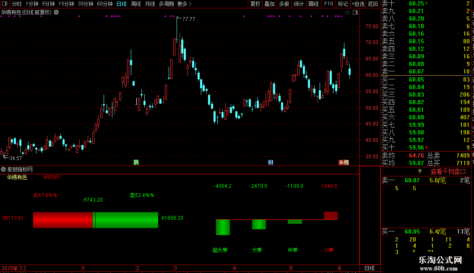Click the up arrow beside 卖十 price
The width and height of the screenshot is (474, 273).
click(x=427, y=3)
